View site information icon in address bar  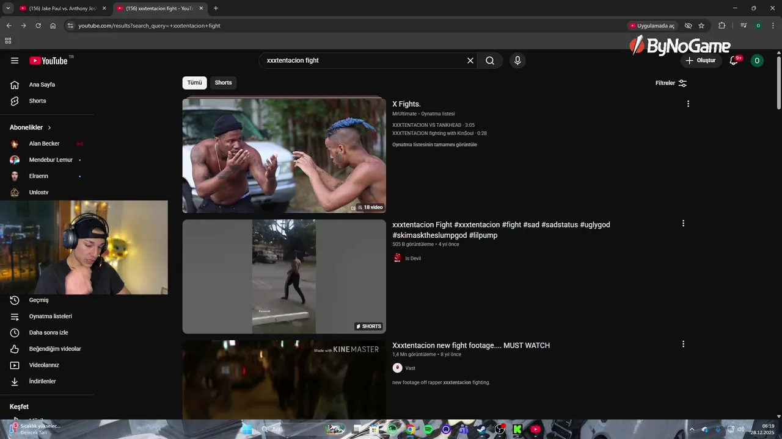(70, 26)
